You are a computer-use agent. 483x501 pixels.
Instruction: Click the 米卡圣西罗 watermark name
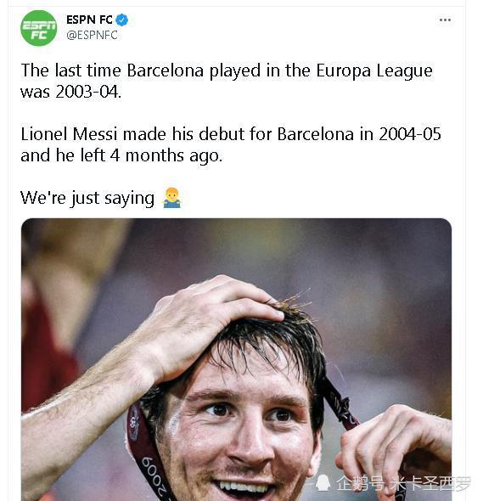(x=430, y=483)
